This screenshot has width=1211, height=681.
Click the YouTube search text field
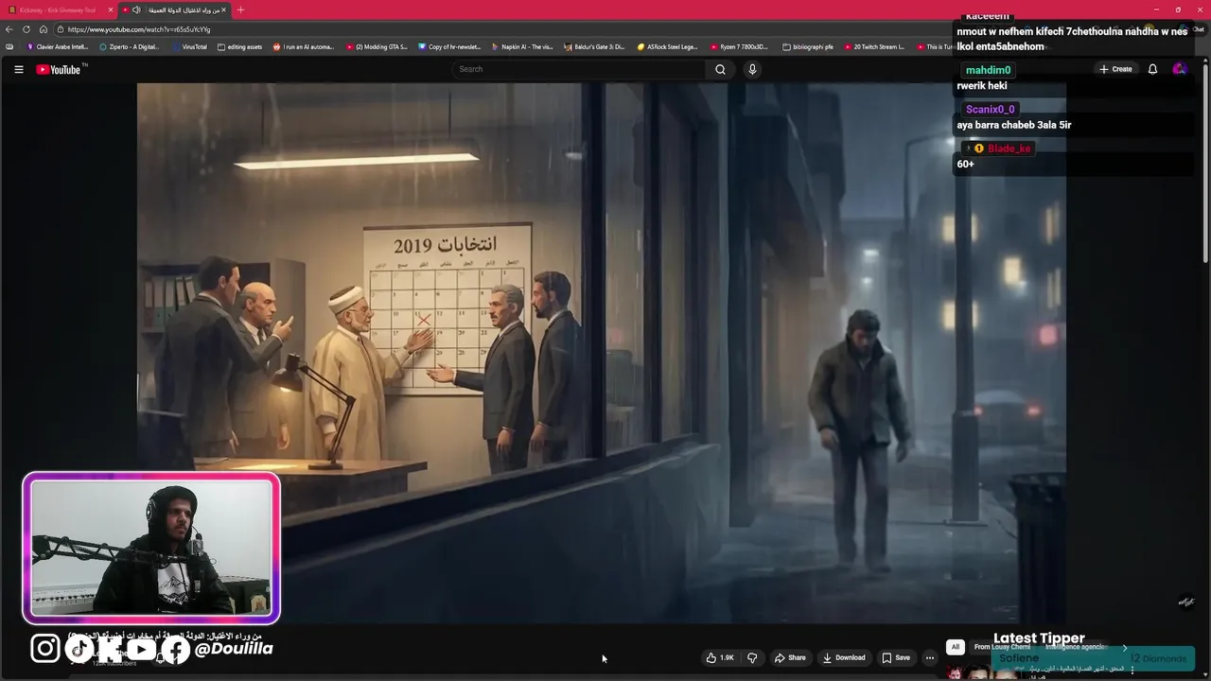pyautogui.click(x=579, y=69)
